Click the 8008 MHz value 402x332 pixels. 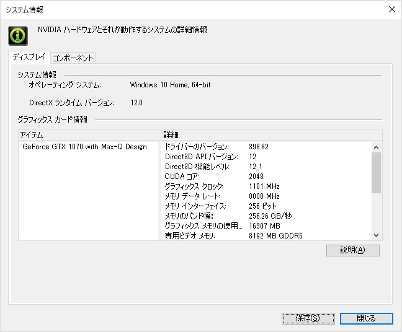264,196
